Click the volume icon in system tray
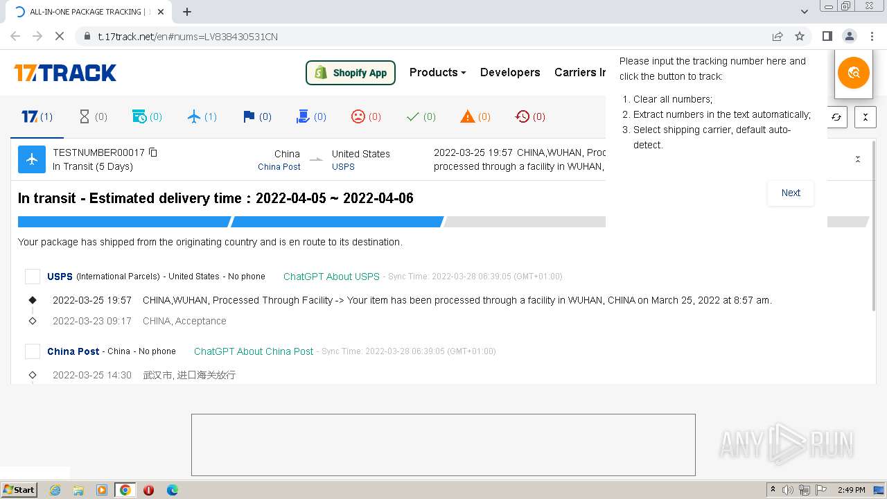The width and height of the screenshot is (887, 499). pyautogui.click(x=788, y=490)
